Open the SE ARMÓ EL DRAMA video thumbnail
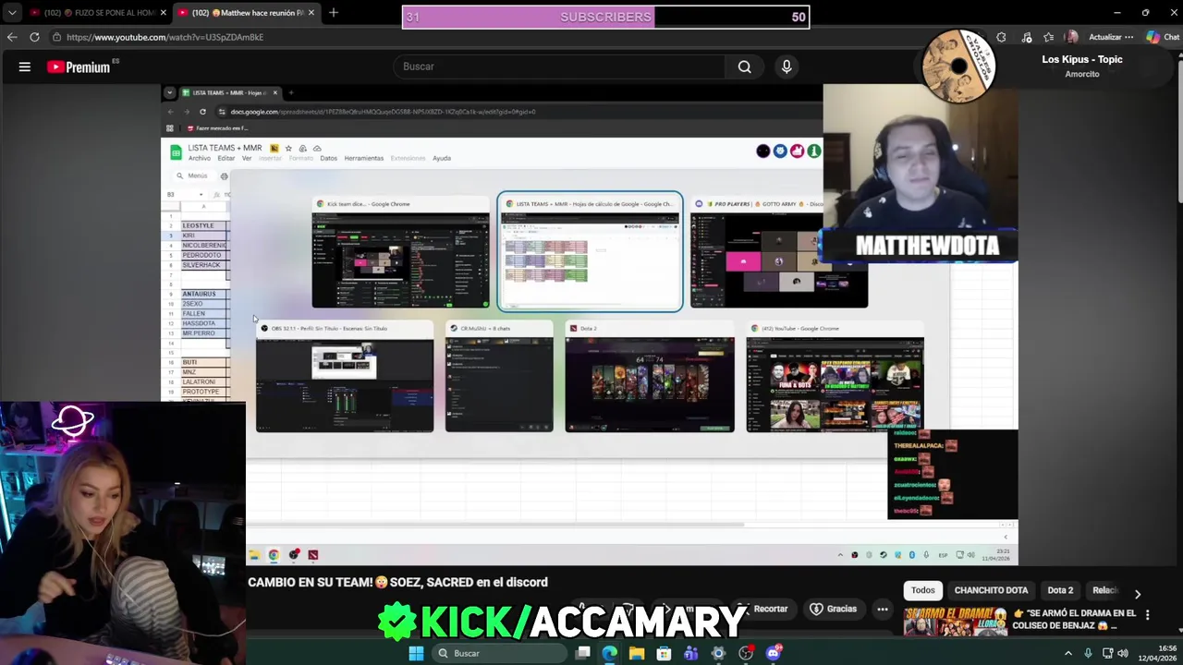The image size is (1183, 665). tap(955, 621)
